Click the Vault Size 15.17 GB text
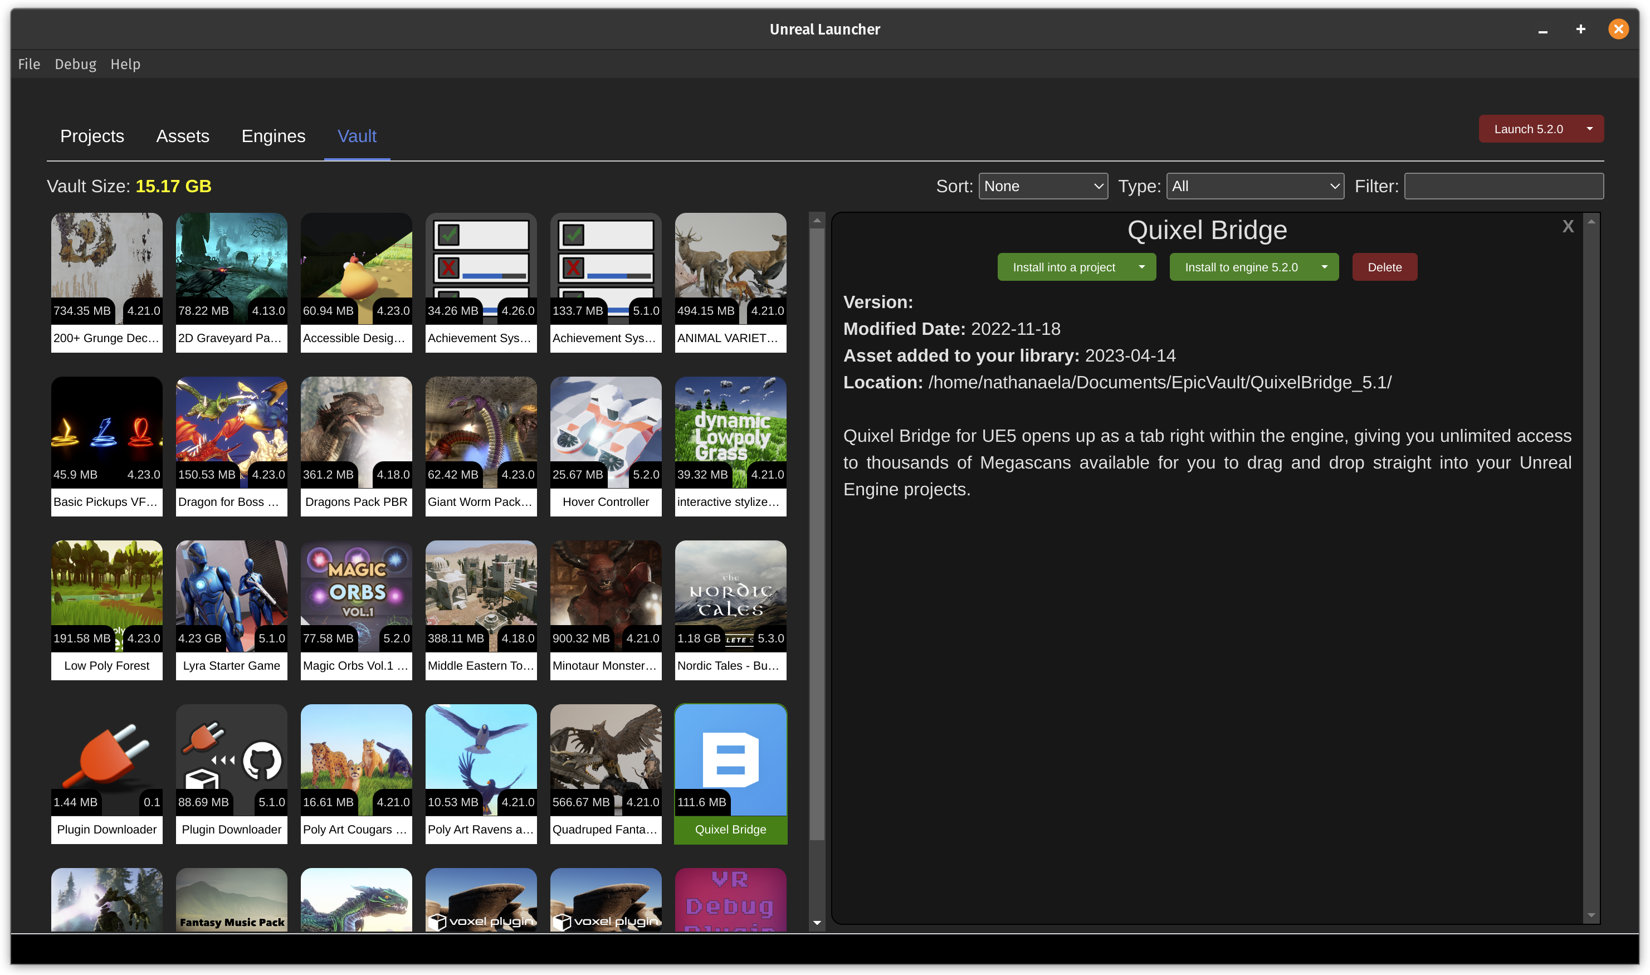The image size is (1650, 975). (x=129, y=186)
